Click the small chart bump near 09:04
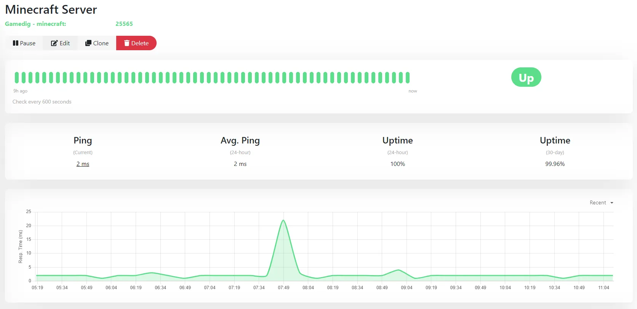637x309 pixels. pyautogui.click(x=398, y=270)
